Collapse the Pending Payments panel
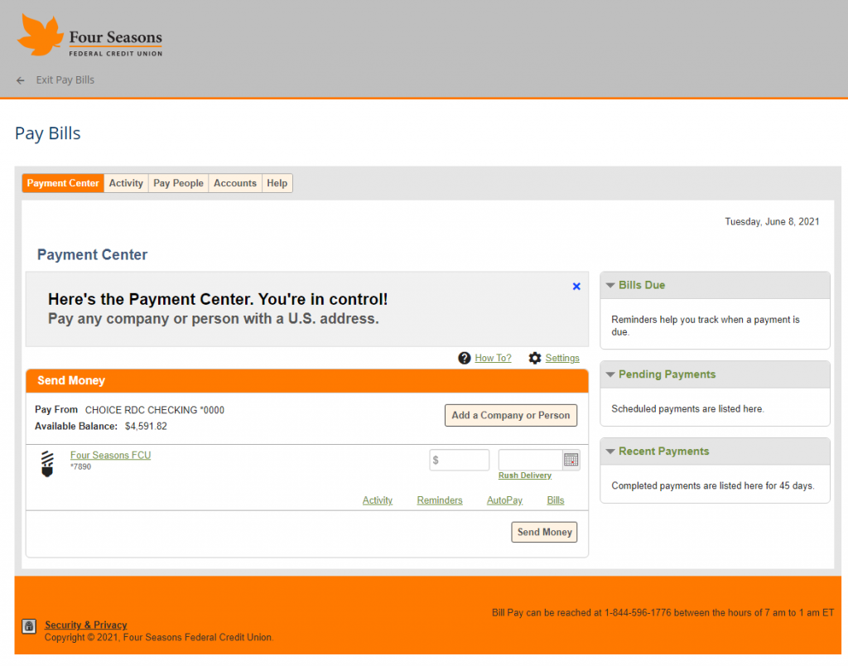 pos(610,374)
